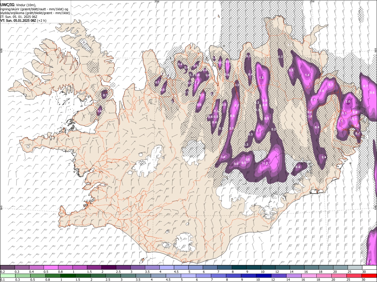Screen dimensions: 377x282
Task: Pick the 0.3 swatch in the green rain legend
Action: (x=23, y=276)
